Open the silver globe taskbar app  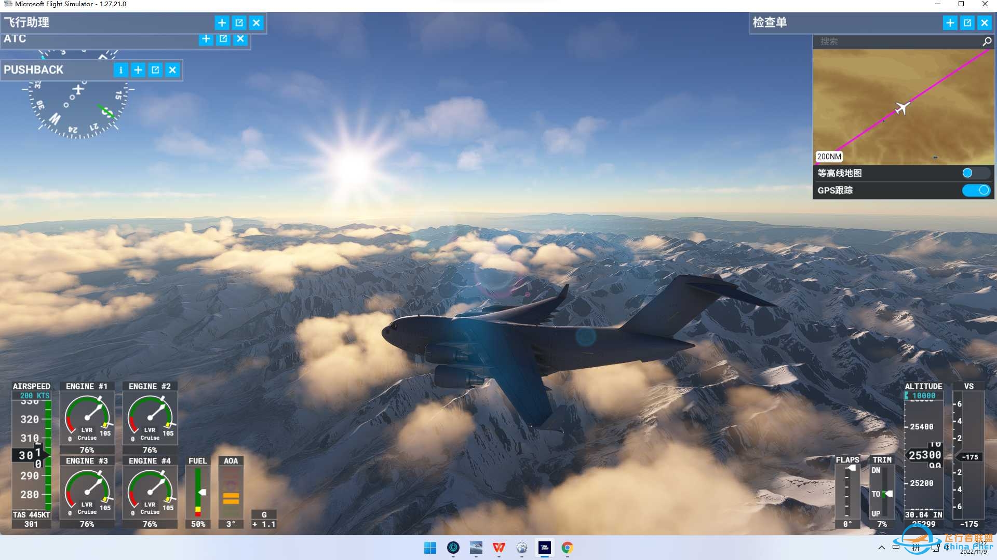(522, 548)
